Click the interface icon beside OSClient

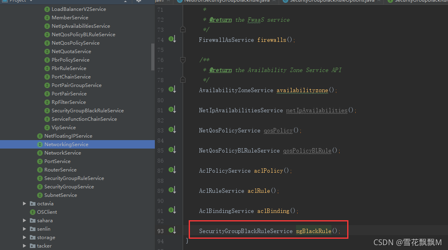(x=33, y=212)
